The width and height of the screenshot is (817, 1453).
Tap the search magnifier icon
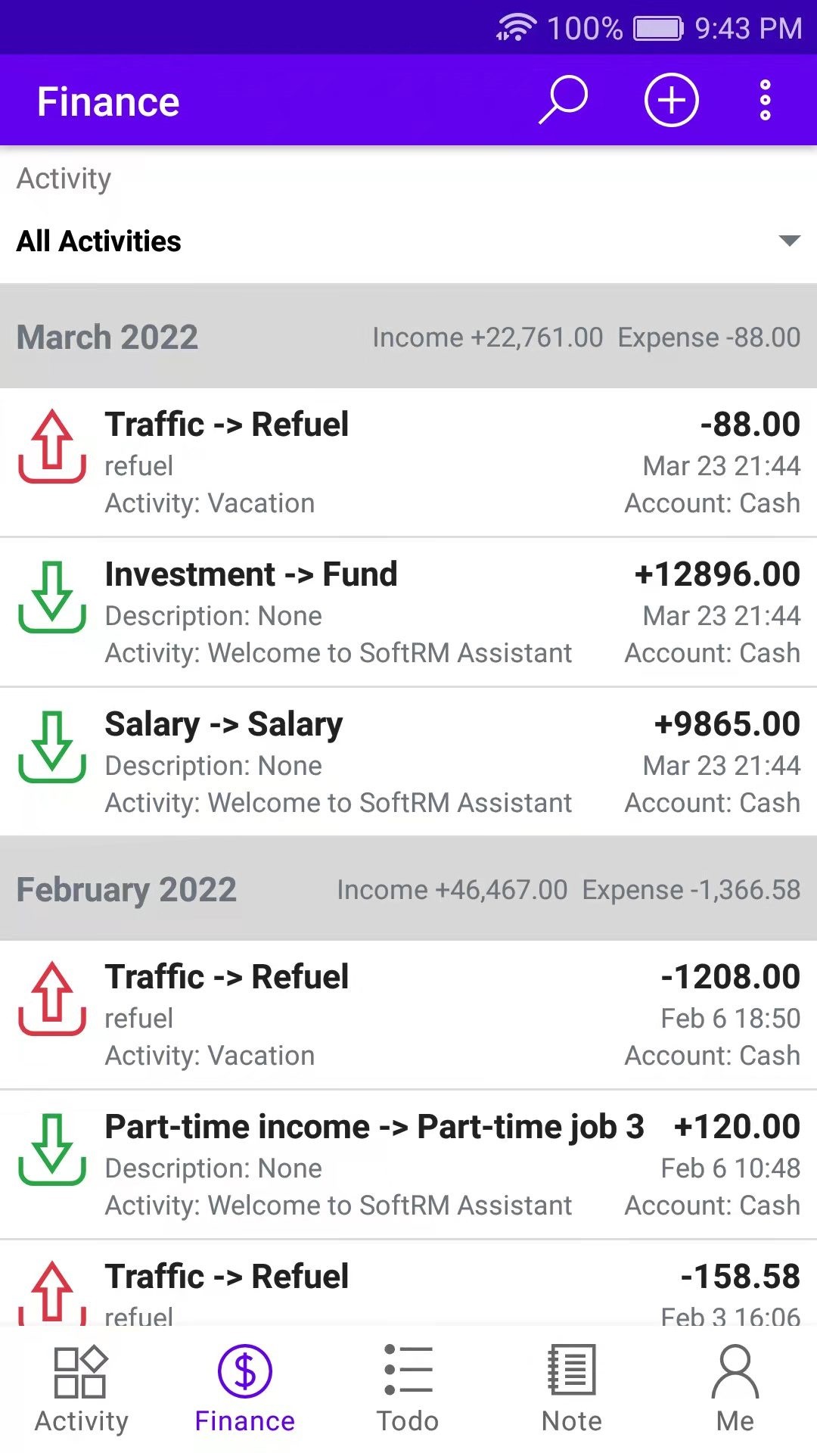coord(564,100)
